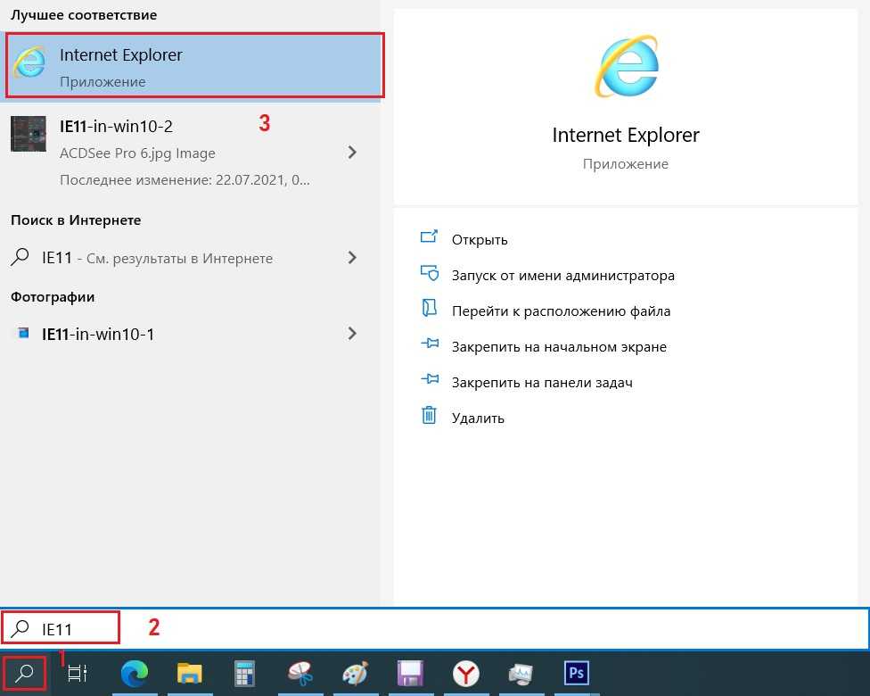Select Запуск от имени администратора
The width and height of the screenshot is (870, 696).
(562, 275)
